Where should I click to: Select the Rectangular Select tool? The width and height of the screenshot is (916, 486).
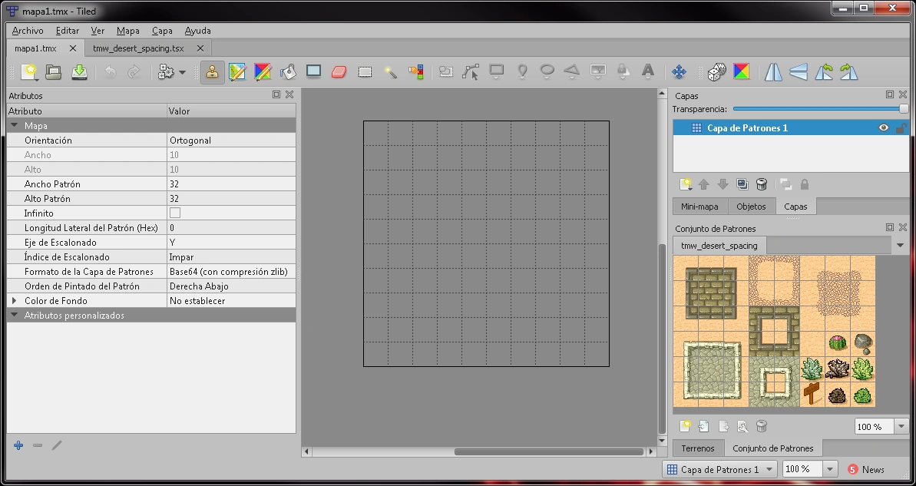(x=365, y=72)
